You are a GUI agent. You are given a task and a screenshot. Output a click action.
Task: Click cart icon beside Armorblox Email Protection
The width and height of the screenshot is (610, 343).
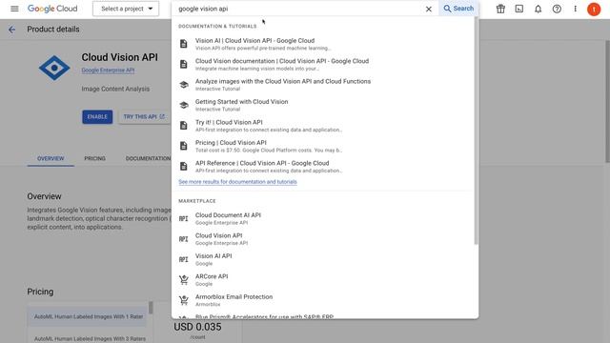coord(184,300)
